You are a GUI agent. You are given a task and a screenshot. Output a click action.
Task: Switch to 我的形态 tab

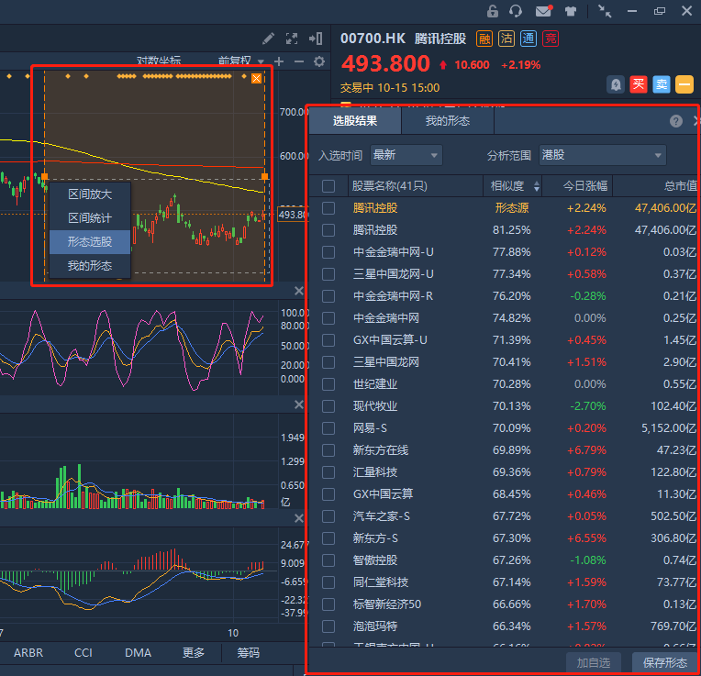[x=448, y=121]
